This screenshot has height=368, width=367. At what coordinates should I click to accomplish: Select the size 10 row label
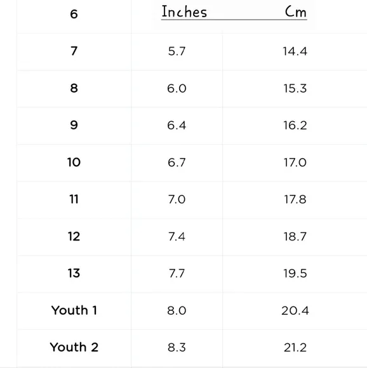pos(74,162)
